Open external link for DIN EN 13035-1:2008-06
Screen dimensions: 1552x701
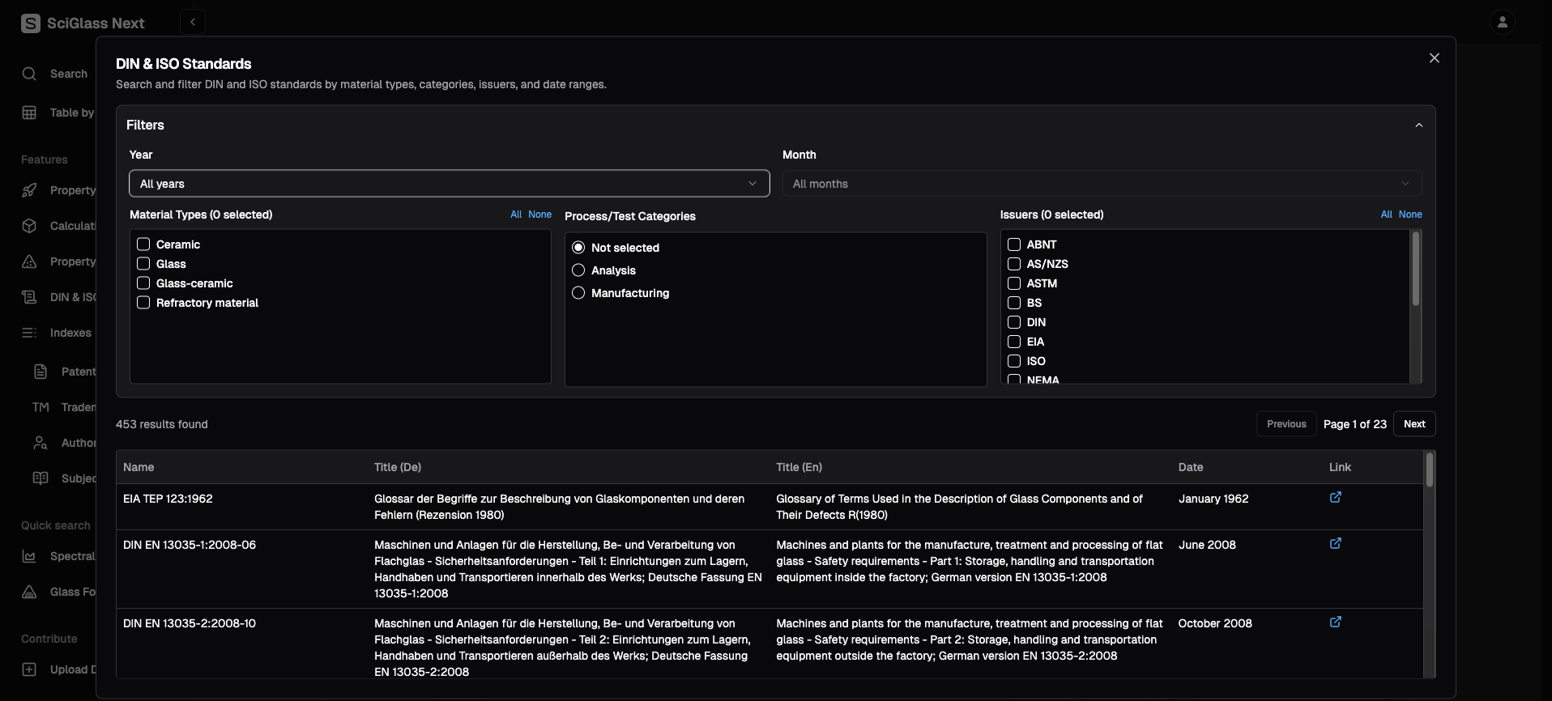click(1335, 544)
